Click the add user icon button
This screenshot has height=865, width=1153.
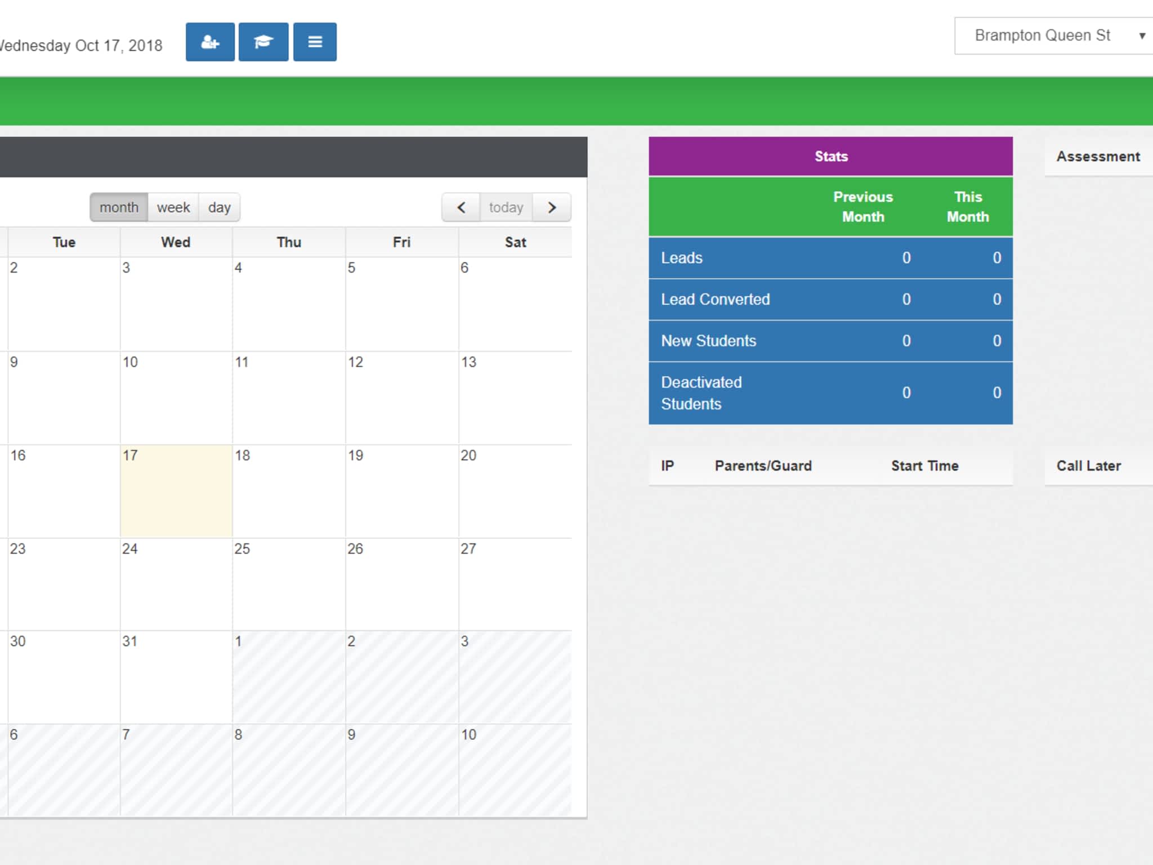coord(210,42)
